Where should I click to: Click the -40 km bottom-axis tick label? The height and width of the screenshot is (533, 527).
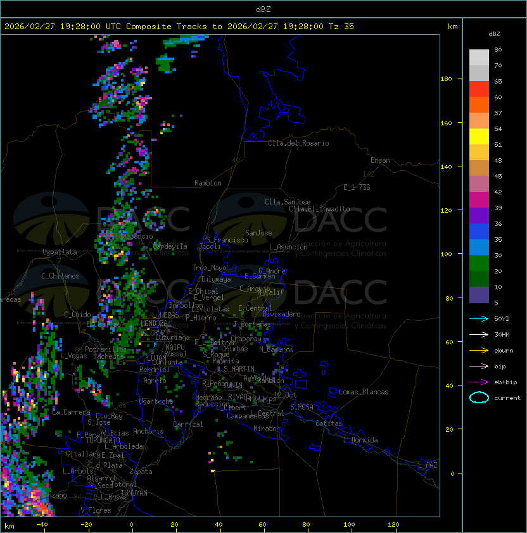[42, 525]
